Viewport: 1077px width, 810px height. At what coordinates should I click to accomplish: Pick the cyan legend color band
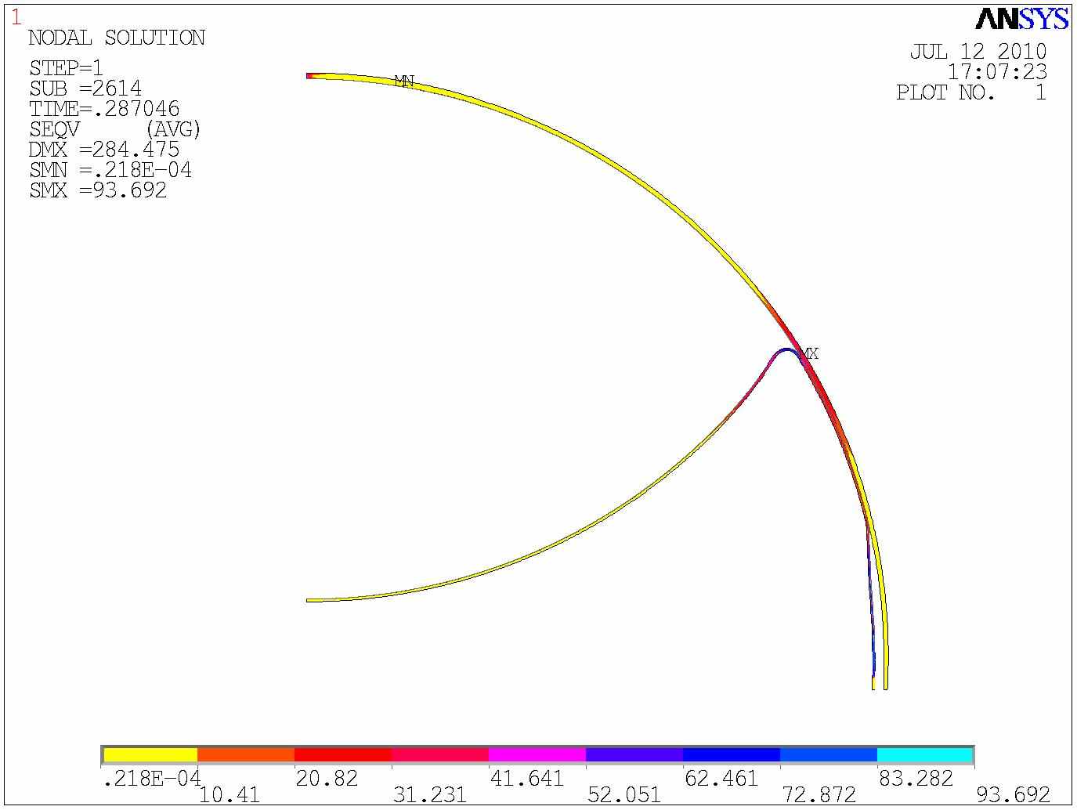coord(925,754)
